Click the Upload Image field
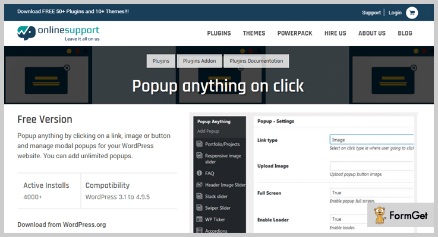Image resolution: width=438 pixels, height=237 pixels. click(x=371, y=166)
